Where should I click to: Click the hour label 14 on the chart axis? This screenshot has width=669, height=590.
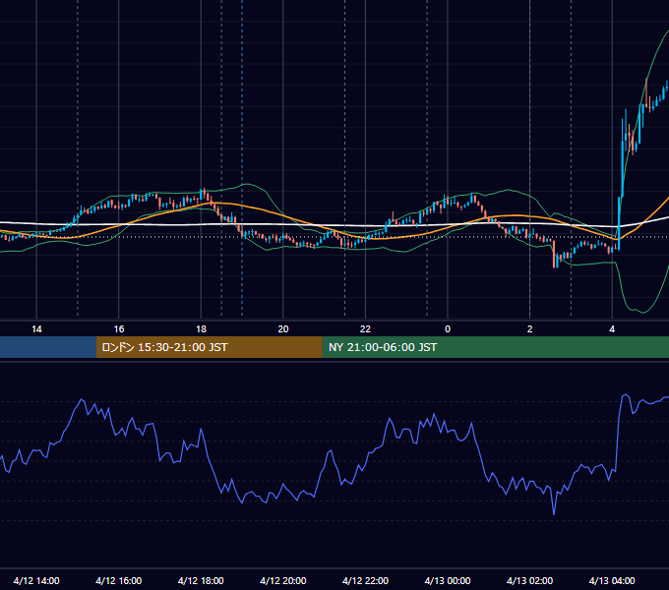click(36, 329)
